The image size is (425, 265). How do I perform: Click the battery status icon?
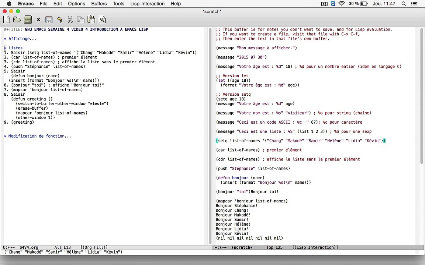click(364, 4)
